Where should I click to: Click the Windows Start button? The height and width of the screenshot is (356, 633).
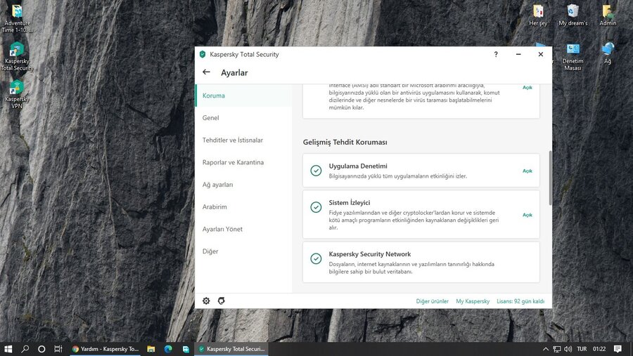(8, 348)
